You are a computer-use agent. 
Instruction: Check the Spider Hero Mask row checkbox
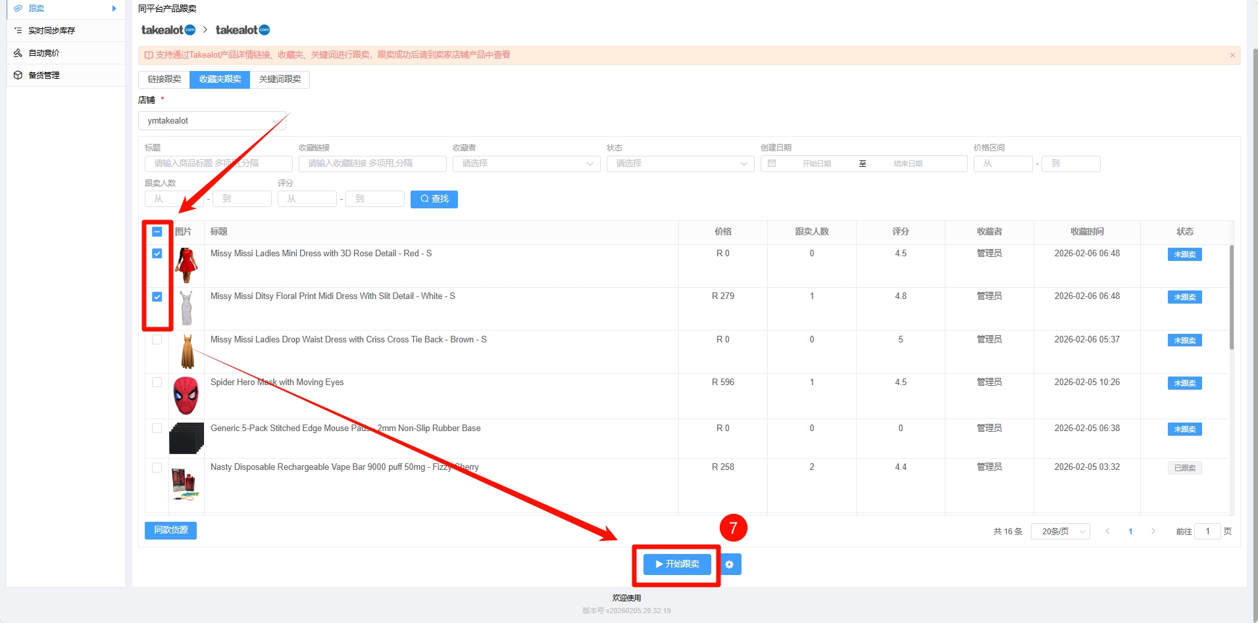click(157, 382)
